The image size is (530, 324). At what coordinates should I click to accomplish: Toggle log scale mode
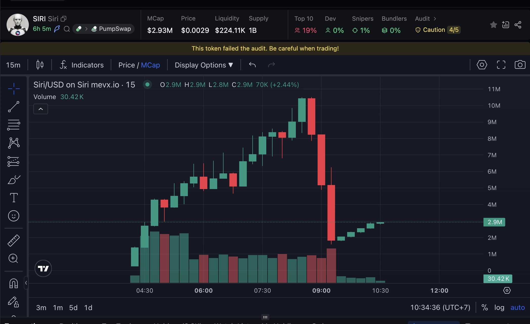tap(499, 307)
